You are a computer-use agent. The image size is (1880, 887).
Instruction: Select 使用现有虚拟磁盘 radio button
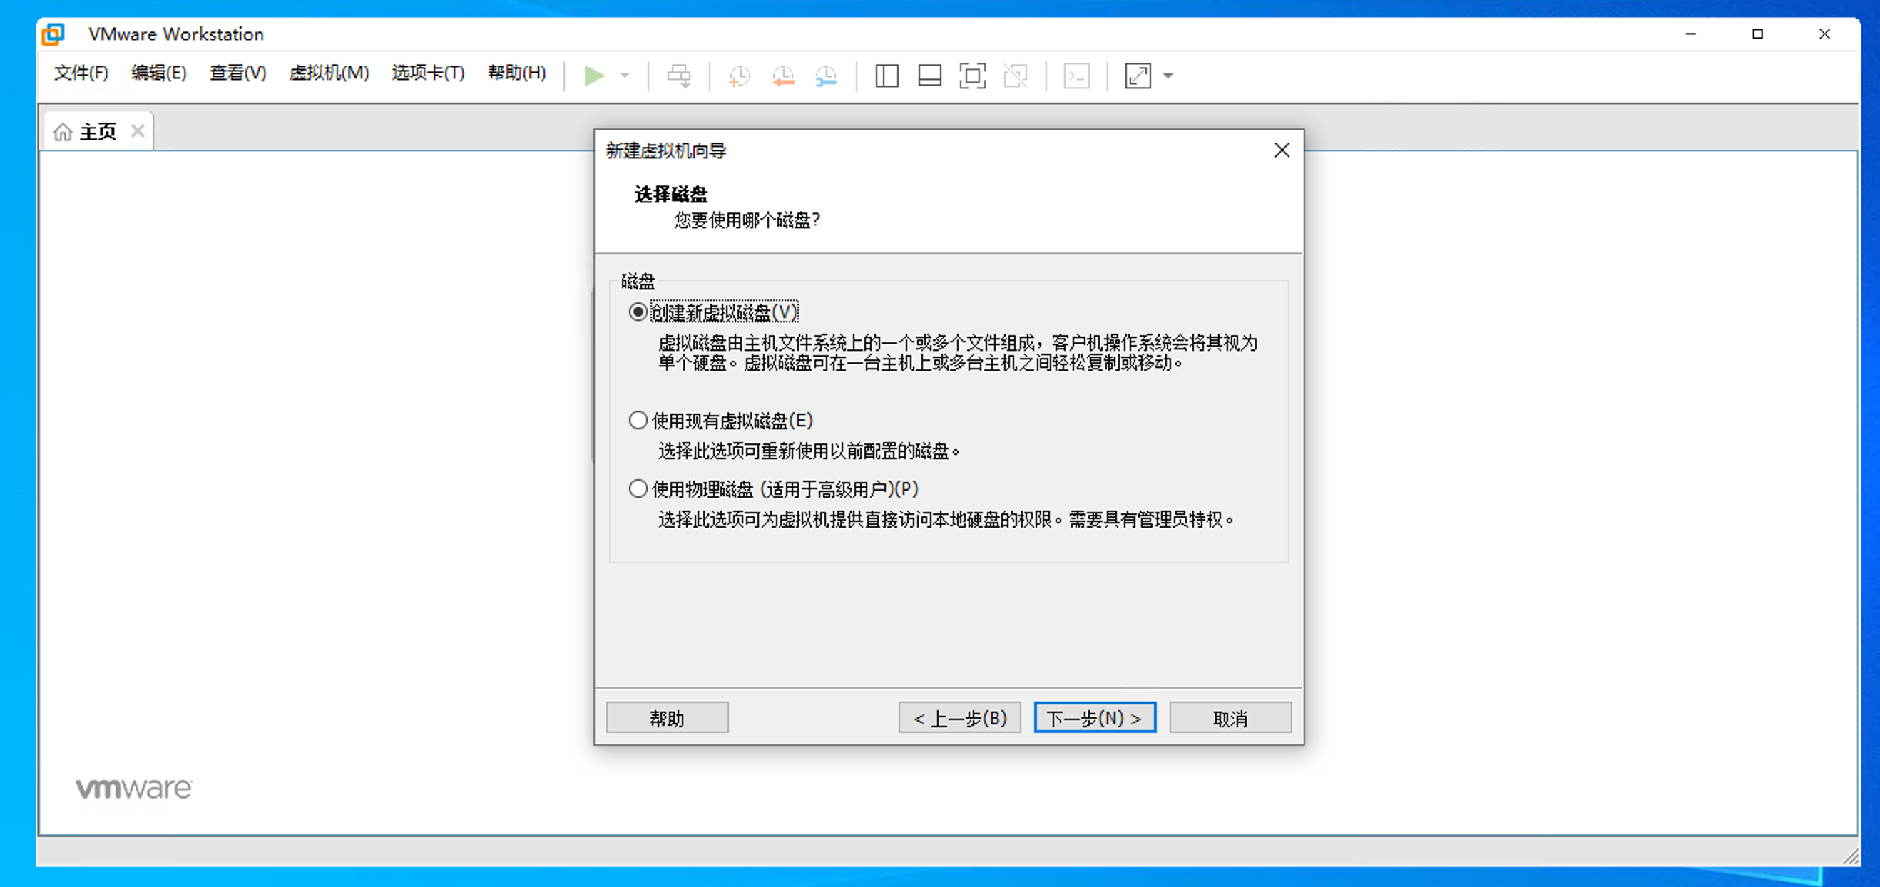tap(637, 420)
